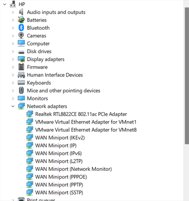The image size is (189, 201).
Task: Click the WAN Miniport (PPPOE) icon
Action: pyautogui.click(x=30, y=177)
